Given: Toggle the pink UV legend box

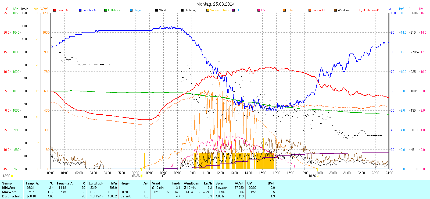Looking at the screenshot, I should (x=259, y=10).
